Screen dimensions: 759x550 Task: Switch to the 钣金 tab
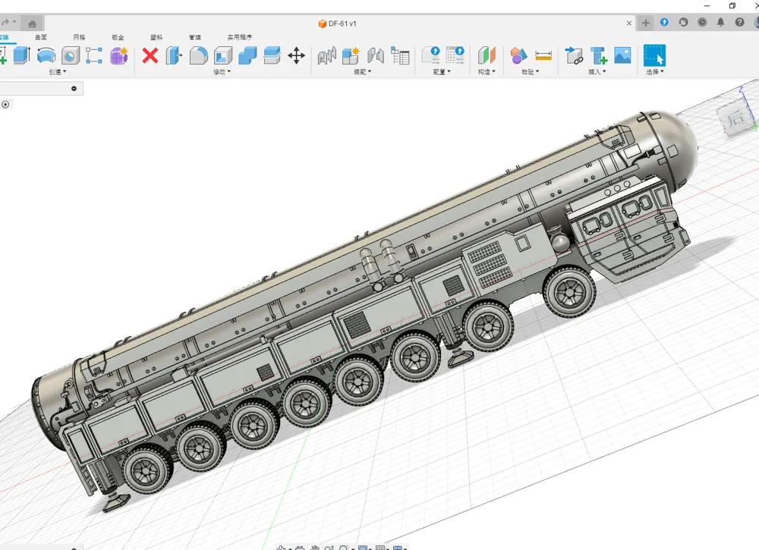pos(118,37)
